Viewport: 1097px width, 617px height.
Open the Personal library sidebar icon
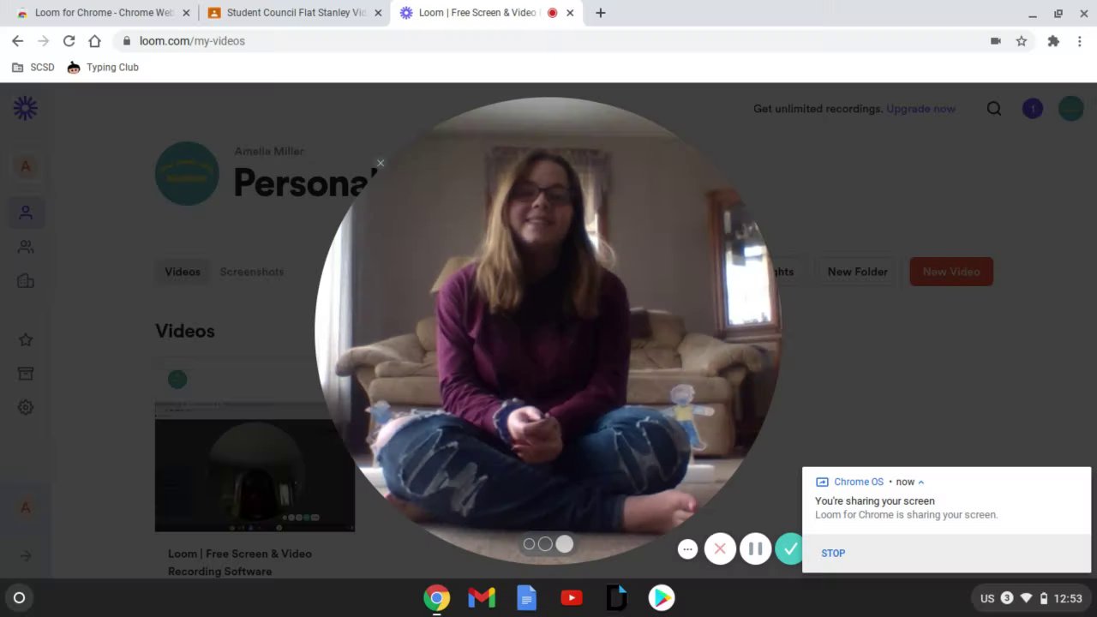26,213
